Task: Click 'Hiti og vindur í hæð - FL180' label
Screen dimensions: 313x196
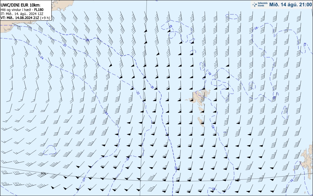Action: coord(22,10)
